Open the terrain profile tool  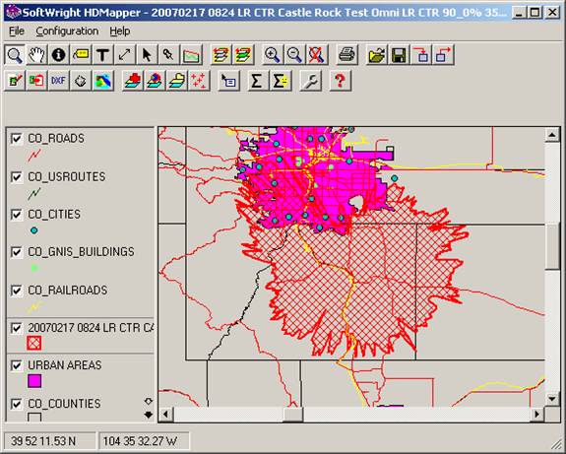(x=191, y=55)
